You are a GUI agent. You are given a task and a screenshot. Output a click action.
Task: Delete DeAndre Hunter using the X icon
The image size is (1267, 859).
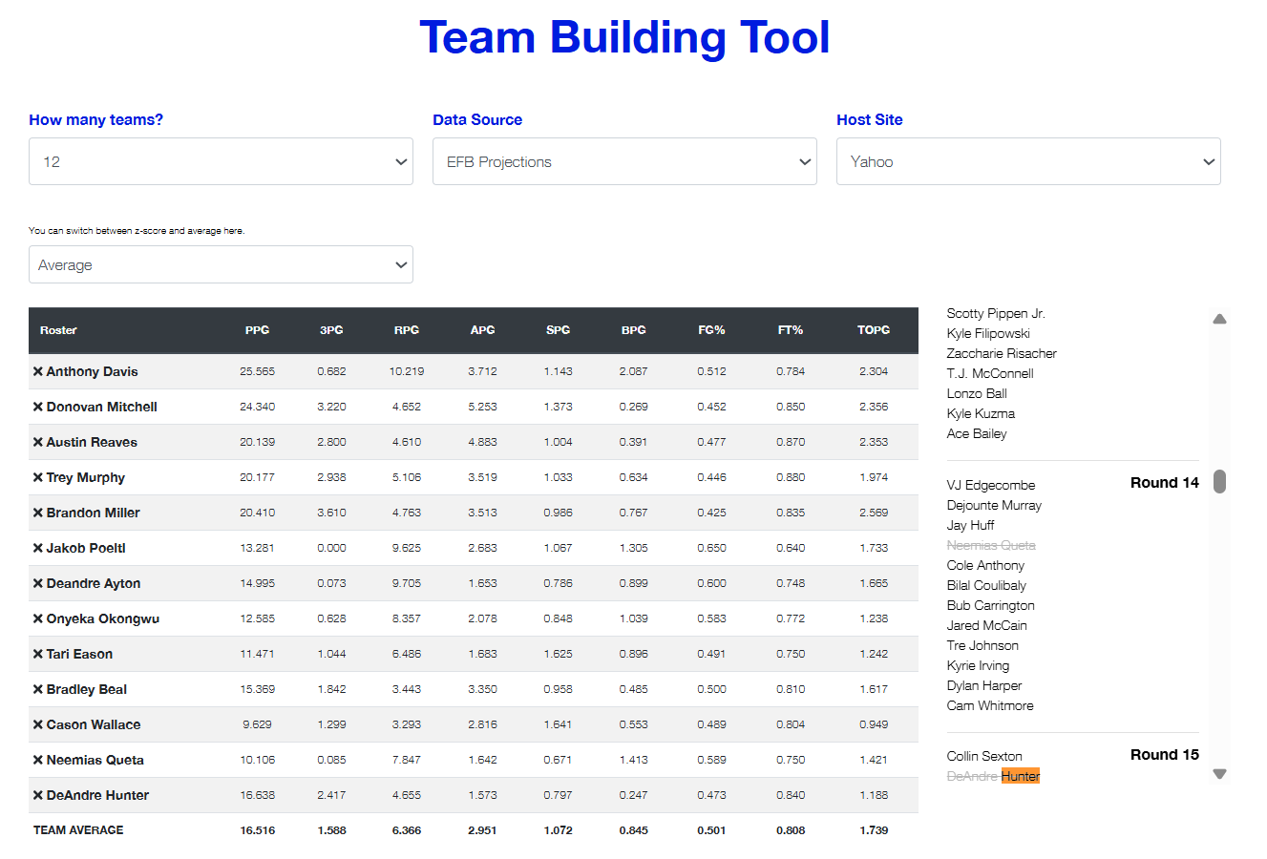click(38, 795)
